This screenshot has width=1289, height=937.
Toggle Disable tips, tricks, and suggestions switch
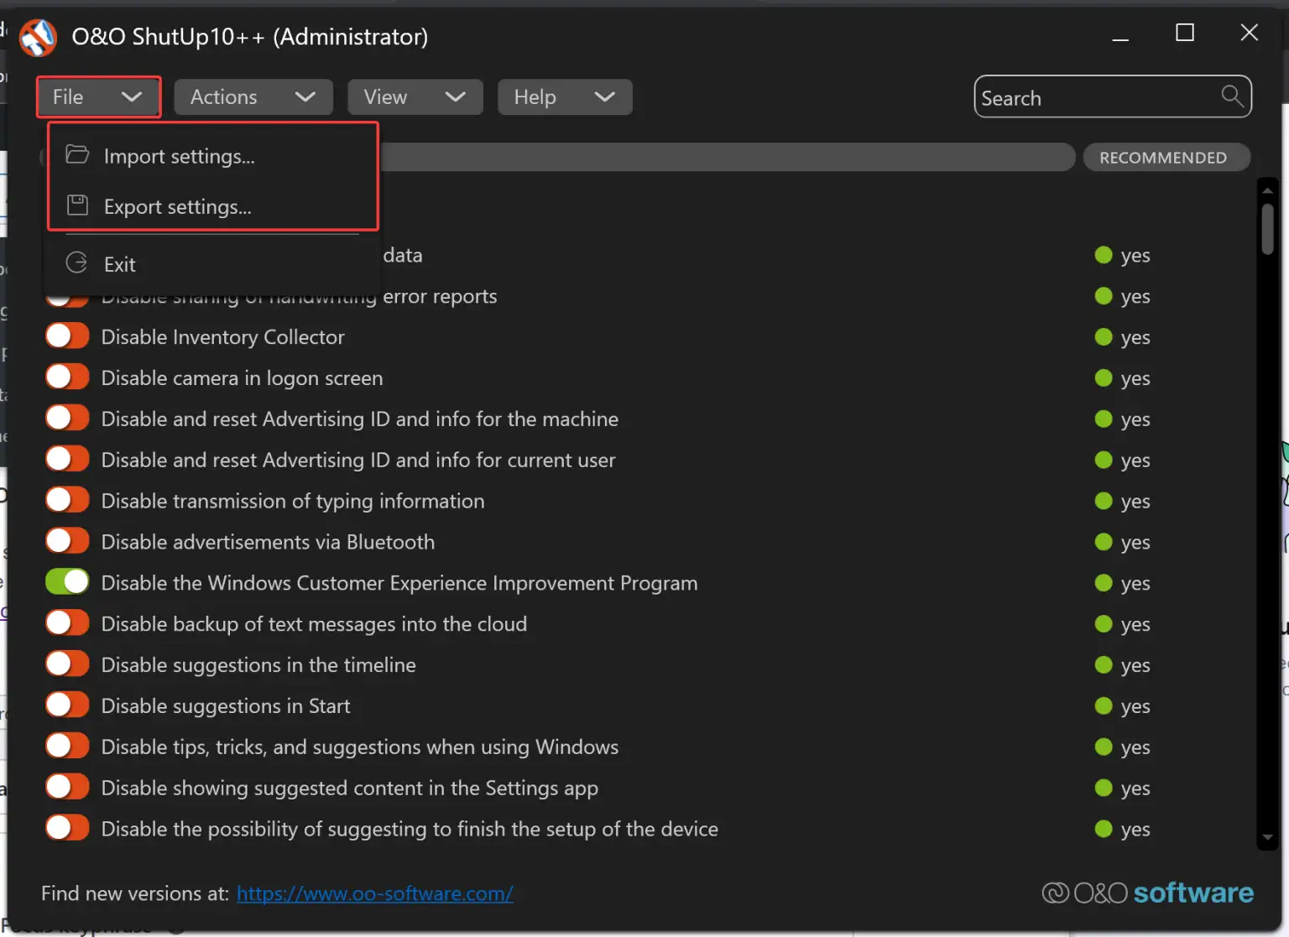pyautogui.click(x=67, y=747)
